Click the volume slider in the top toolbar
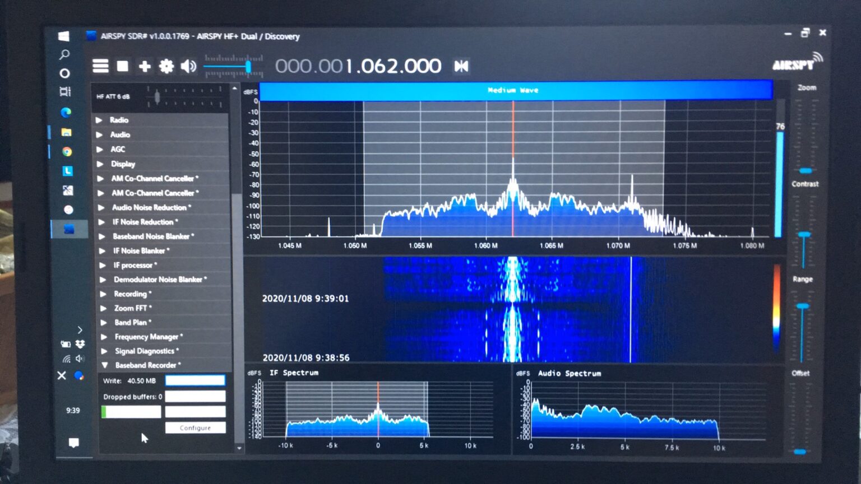Viewport: 861px width, 484px height. pyautogui.click(x=227, y=67)
